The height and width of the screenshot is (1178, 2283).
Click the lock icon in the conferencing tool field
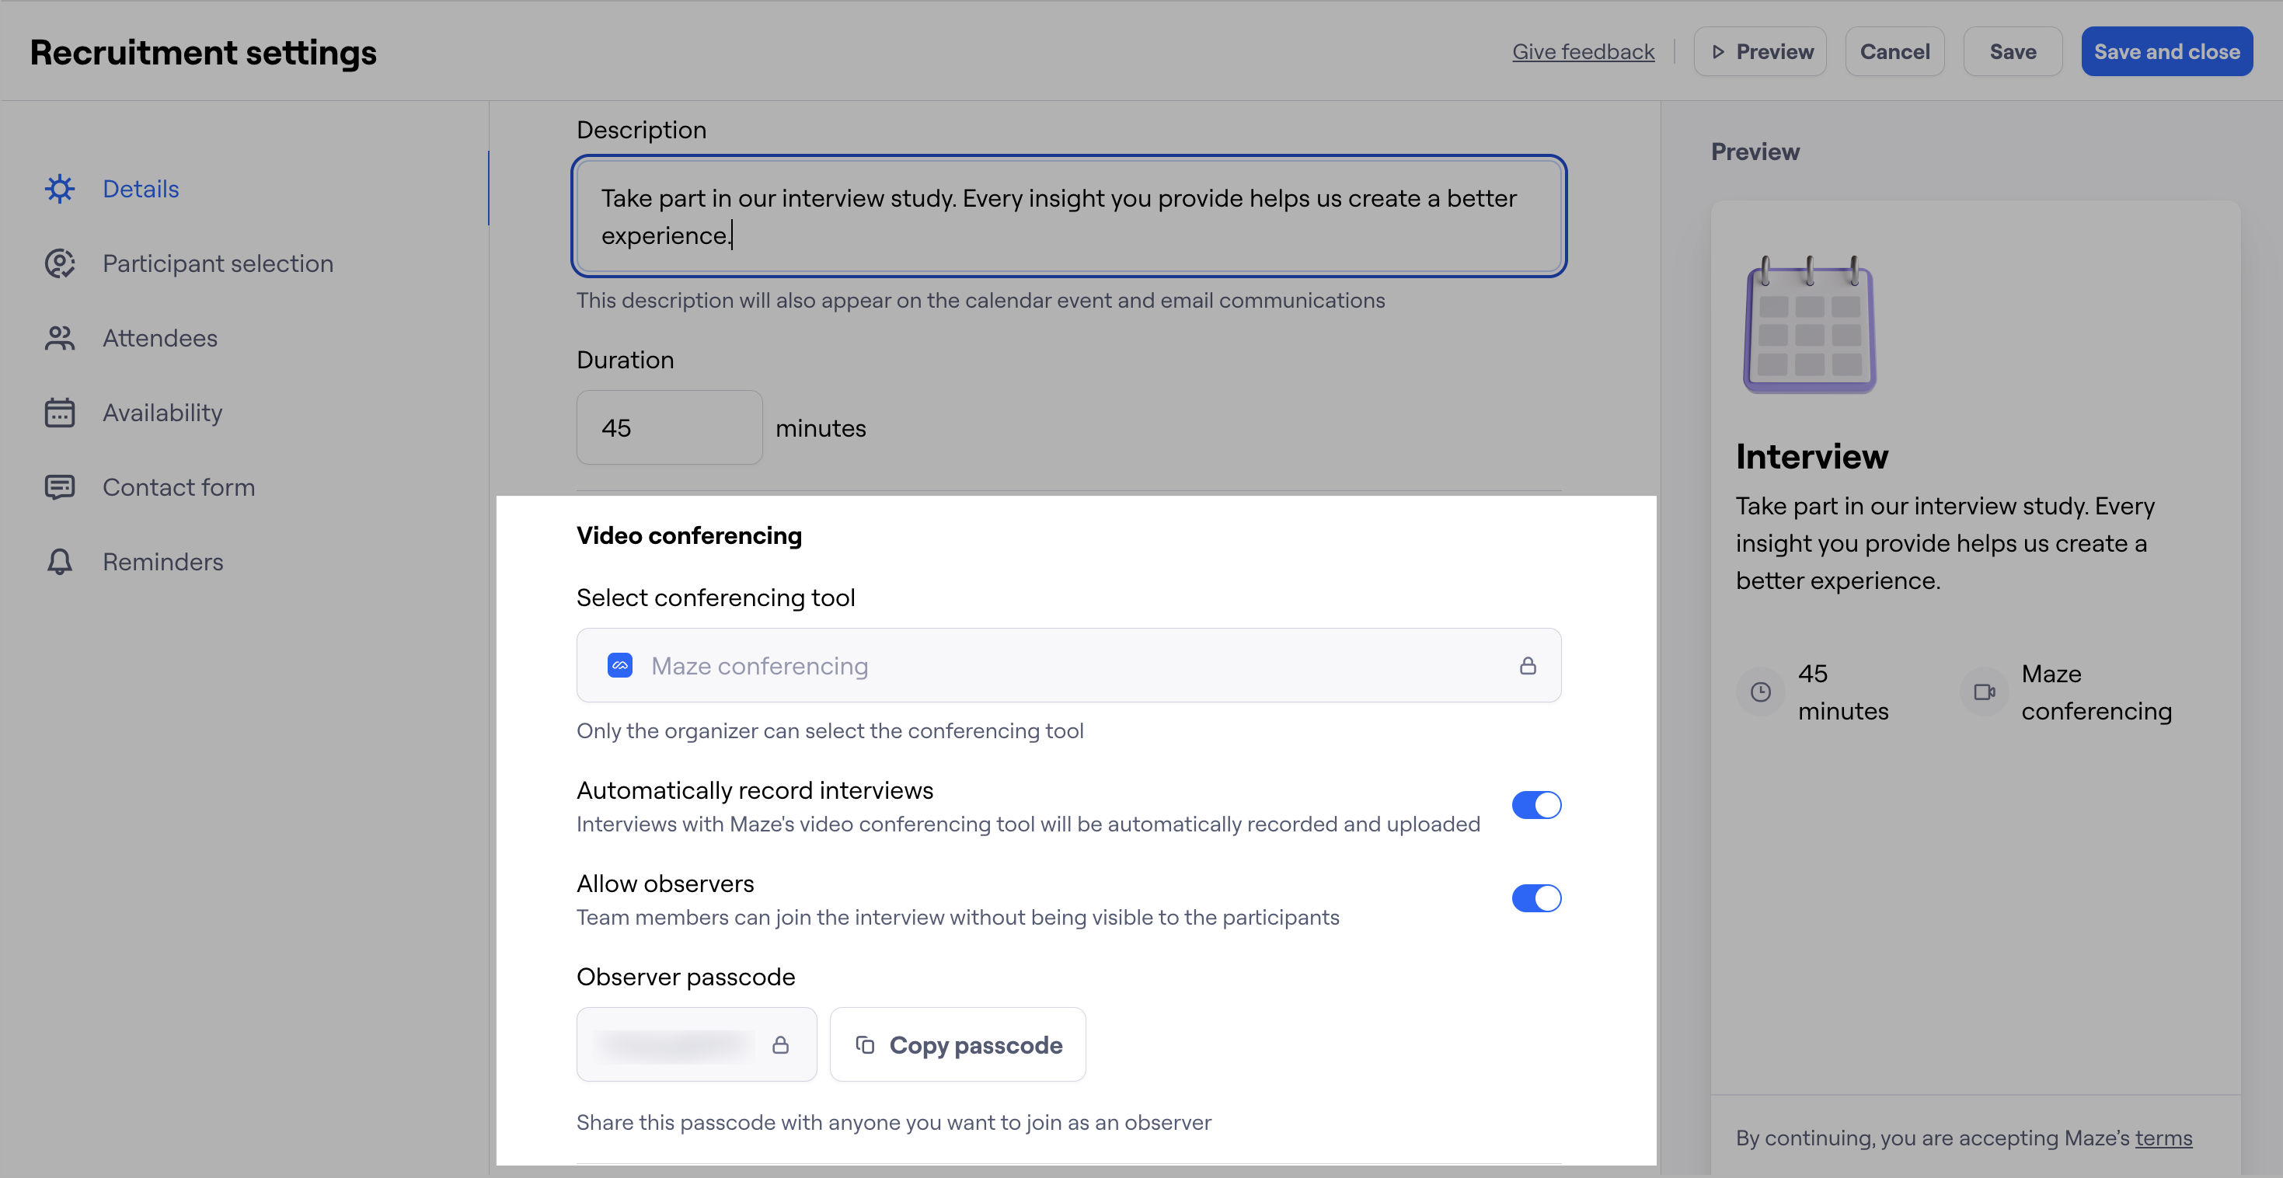point(1527,666)
